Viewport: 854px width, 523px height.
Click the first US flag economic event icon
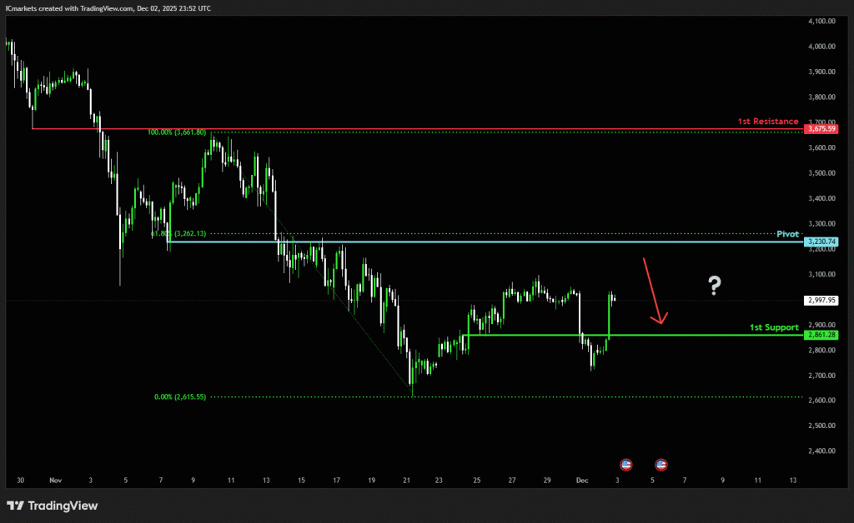(626, 464)
